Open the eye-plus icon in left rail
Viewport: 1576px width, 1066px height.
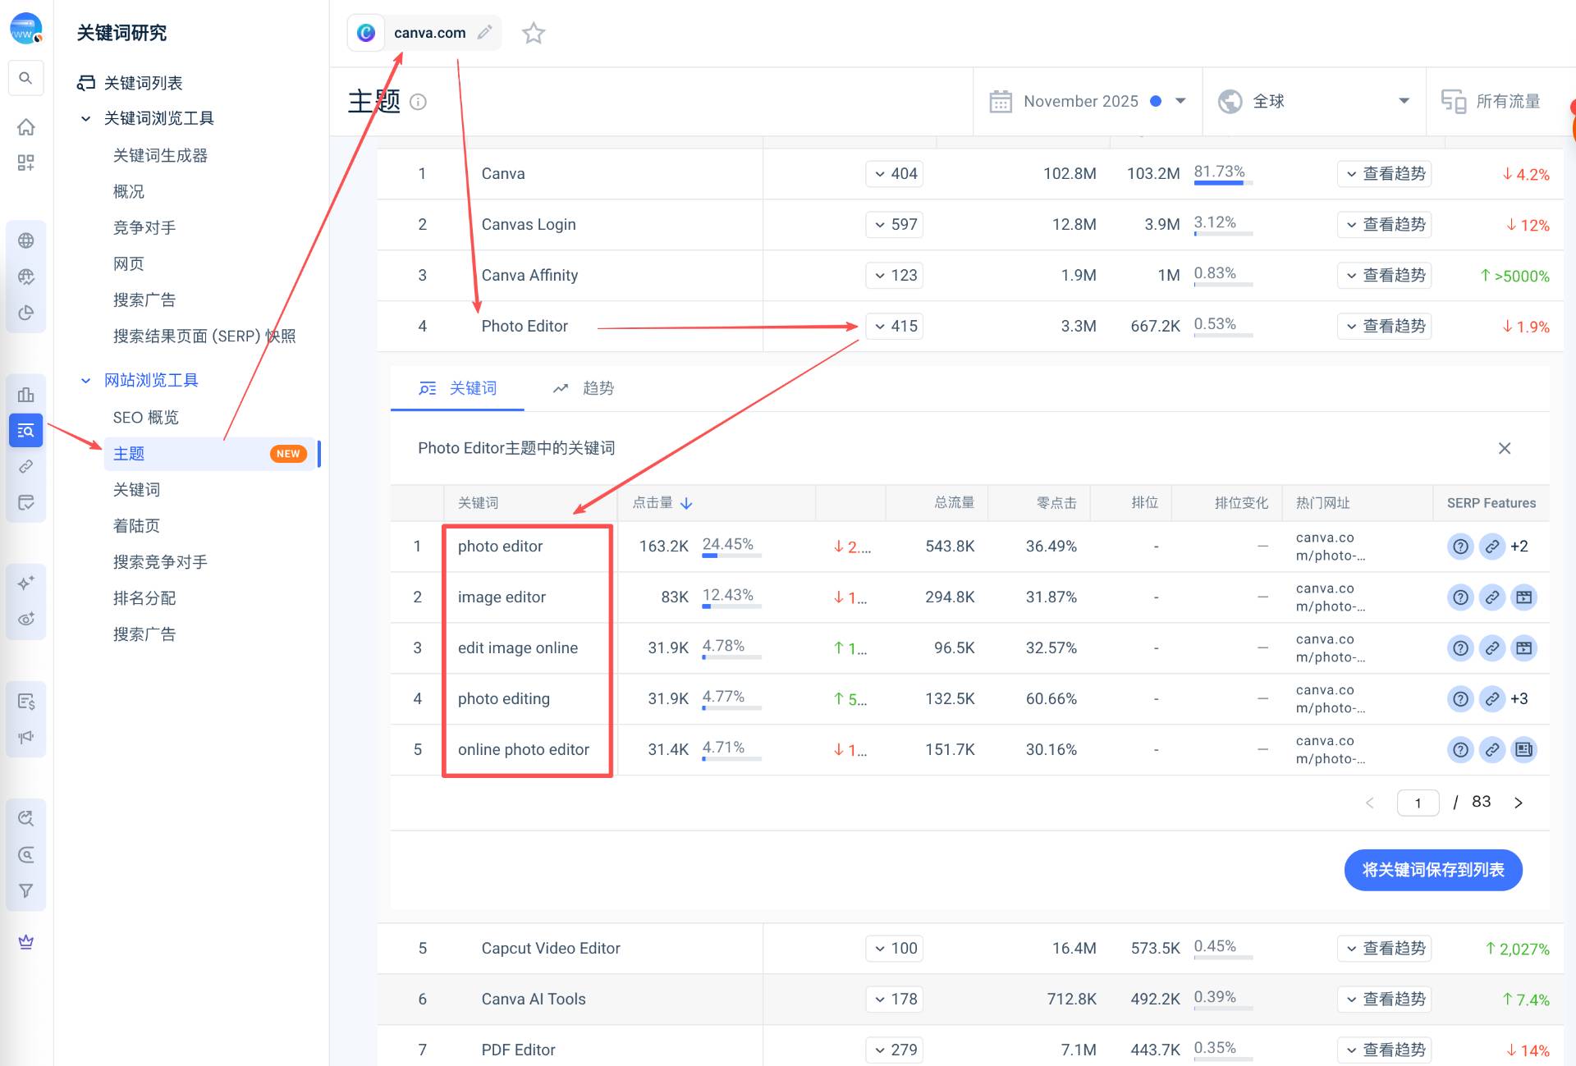pos(25,619)
